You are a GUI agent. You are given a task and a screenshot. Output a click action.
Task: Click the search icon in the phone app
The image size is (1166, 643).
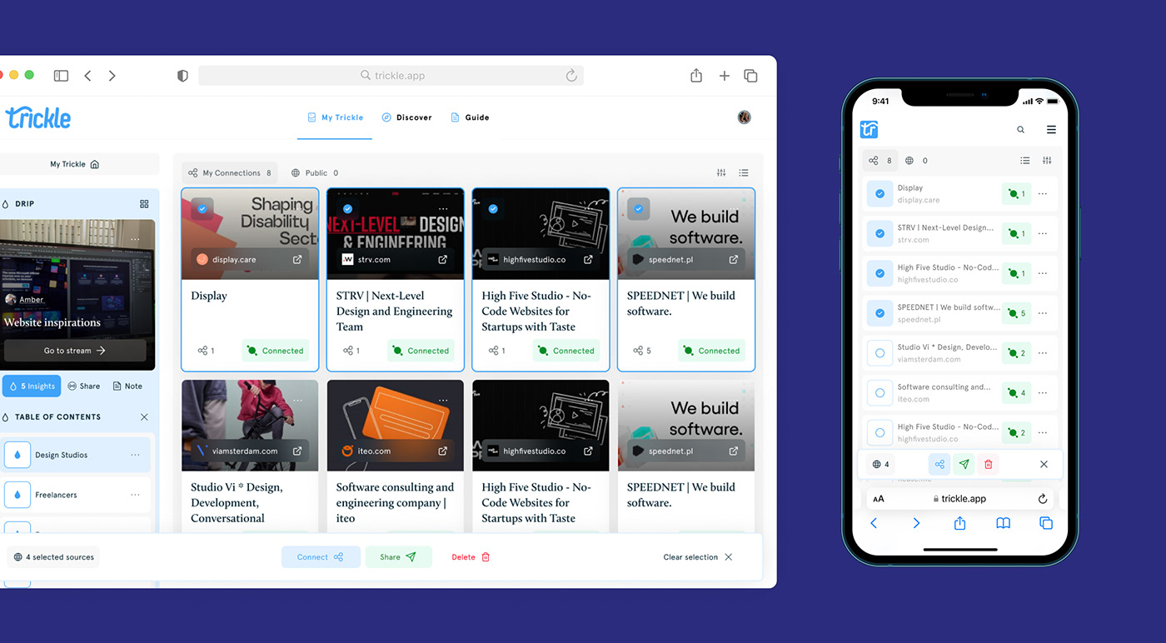pyautogui.click(x=1021, y=130)
